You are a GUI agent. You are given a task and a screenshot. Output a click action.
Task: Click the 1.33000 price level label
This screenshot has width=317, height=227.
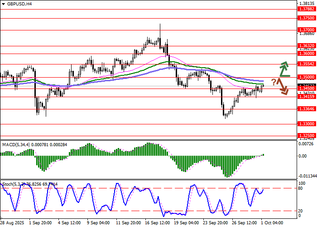[x=307, y=123]
